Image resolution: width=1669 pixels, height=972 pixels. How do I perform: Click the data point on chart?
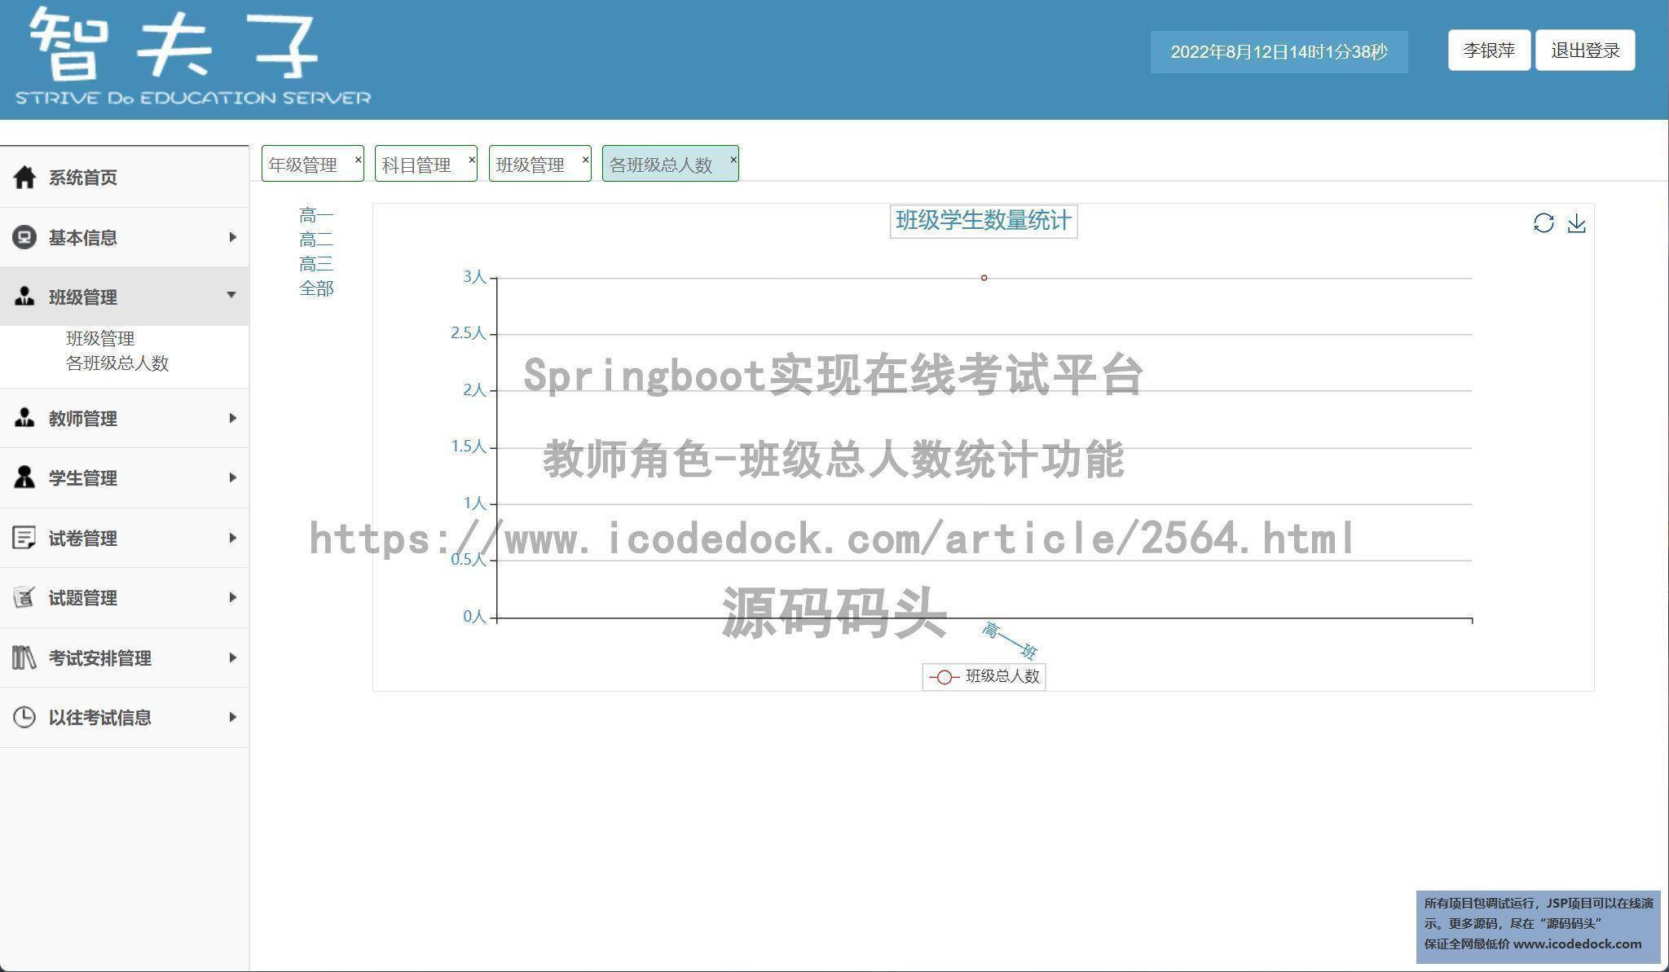tap(984, 278)
